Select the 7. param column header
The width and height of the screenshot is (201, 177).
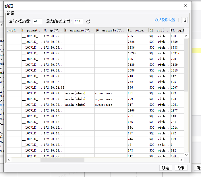(x=32, y=30)
